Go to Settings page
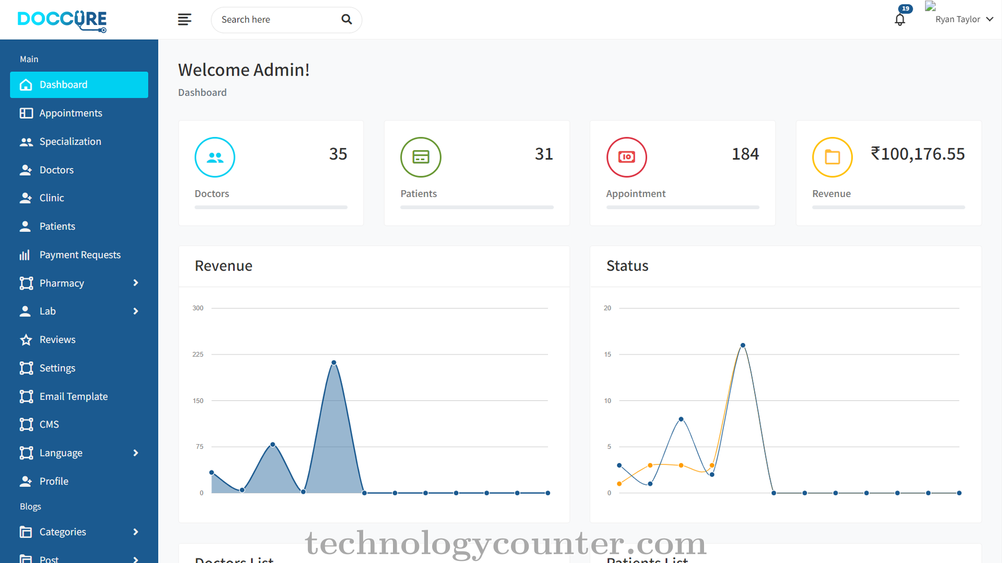 (x=79, y=368)
